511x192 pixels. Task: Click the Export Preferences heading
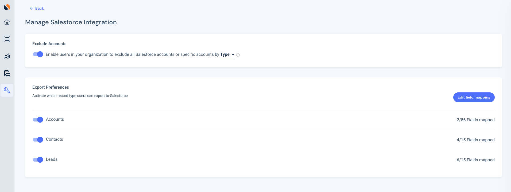tap(51, 87)
